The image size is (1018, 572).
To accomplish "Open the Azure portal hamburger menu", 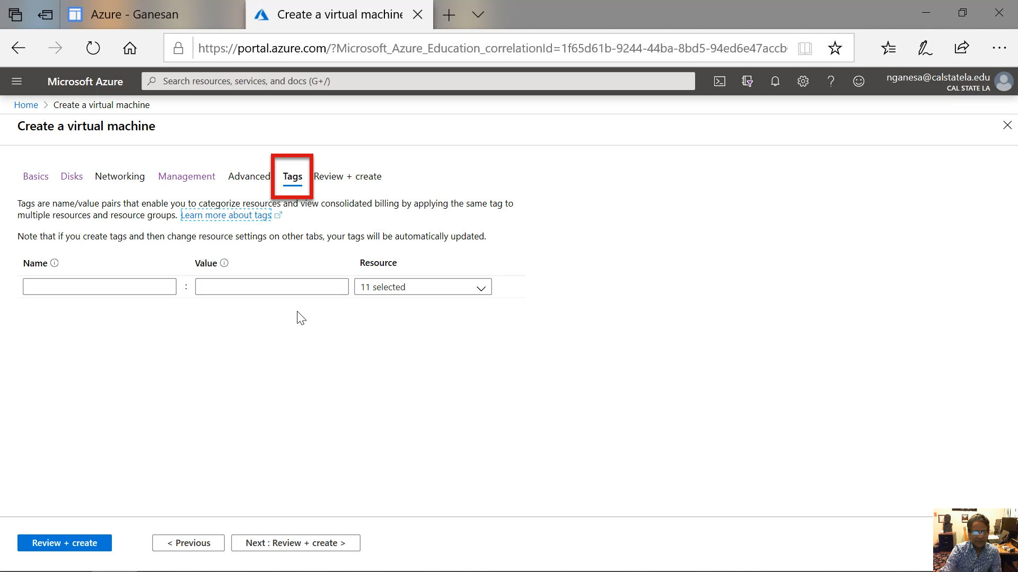I will coord(16,81).
